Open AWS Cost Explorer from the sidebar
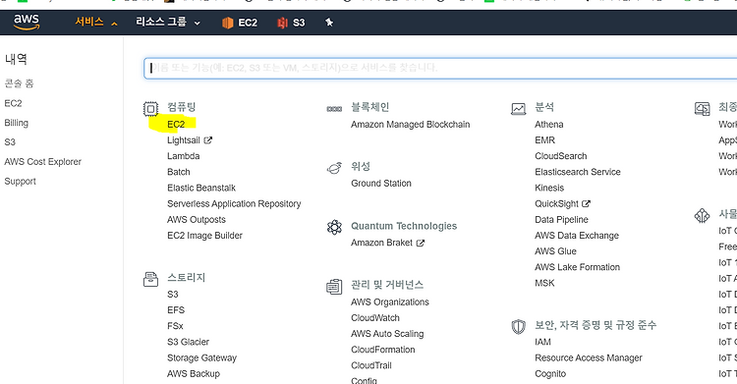The image size is (737, 384). click(x=43, y=162)
